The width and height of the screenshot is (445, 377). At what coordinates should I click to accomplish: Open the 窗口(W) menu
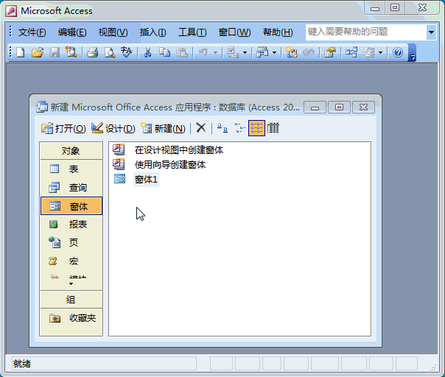tap(235, 32)
